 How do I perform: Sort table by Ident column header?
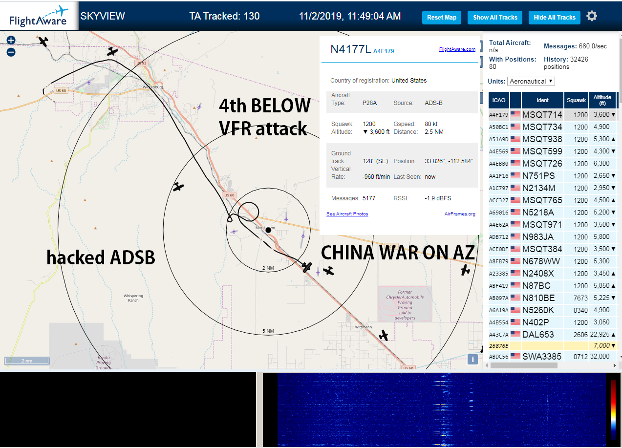click(542, 100)
